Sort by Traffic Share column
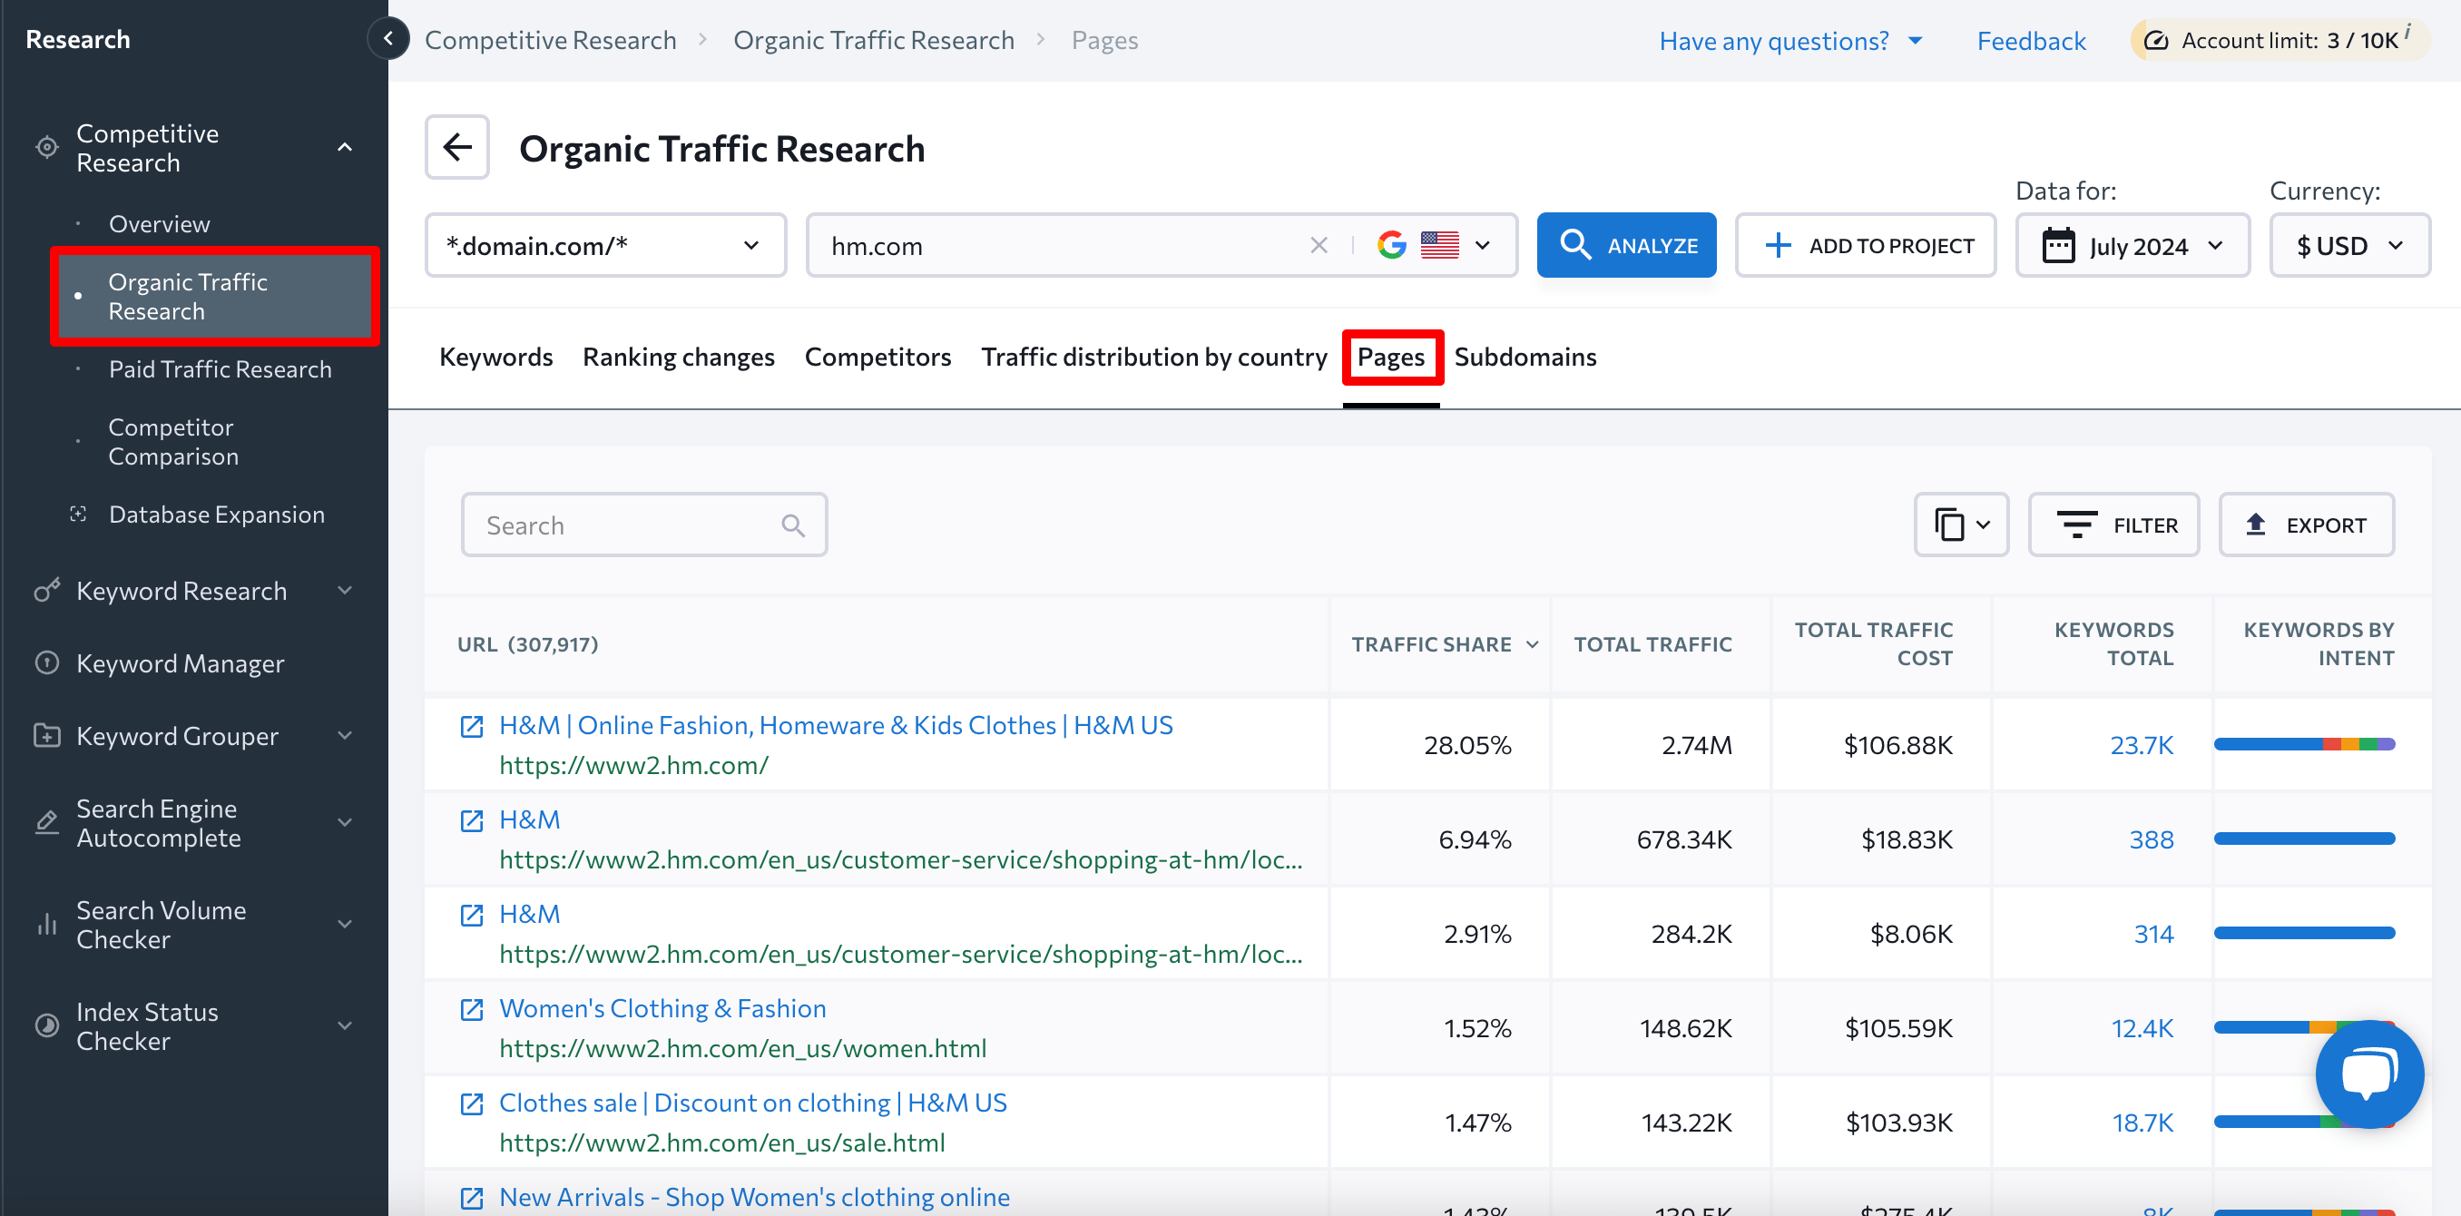Viewport: 2461px width, 1216px height. (x=1445, y=643)
